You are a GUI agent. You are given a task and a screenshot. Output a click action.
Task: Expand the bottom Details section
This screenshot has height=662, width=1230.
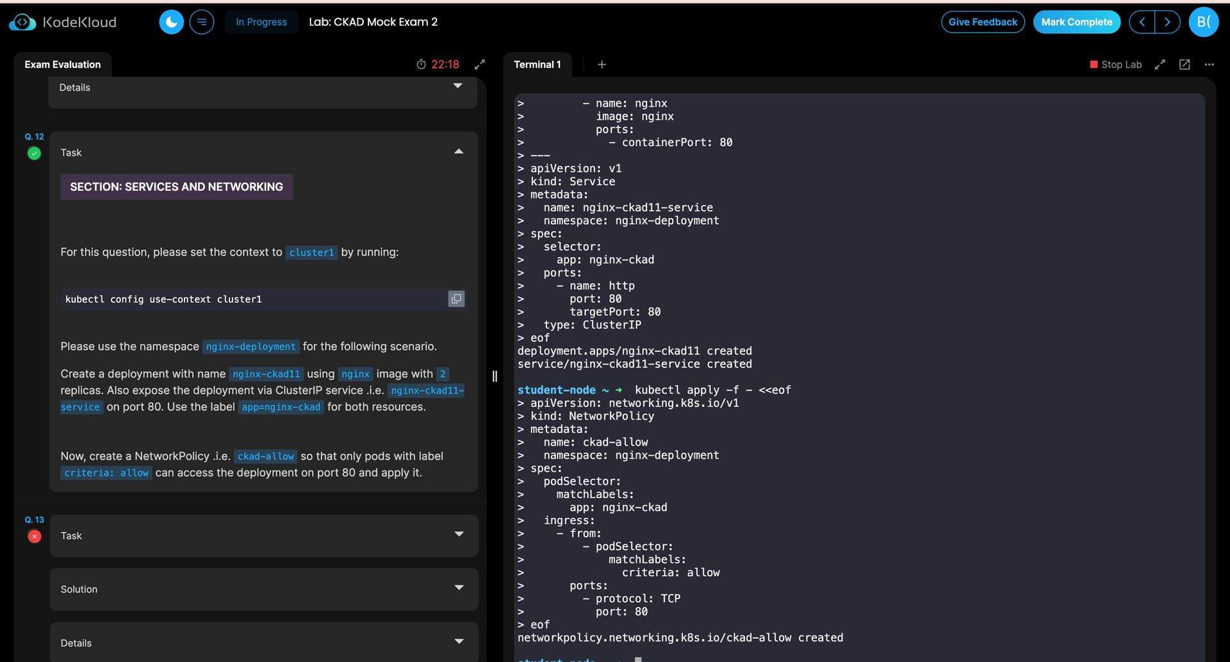459,642
